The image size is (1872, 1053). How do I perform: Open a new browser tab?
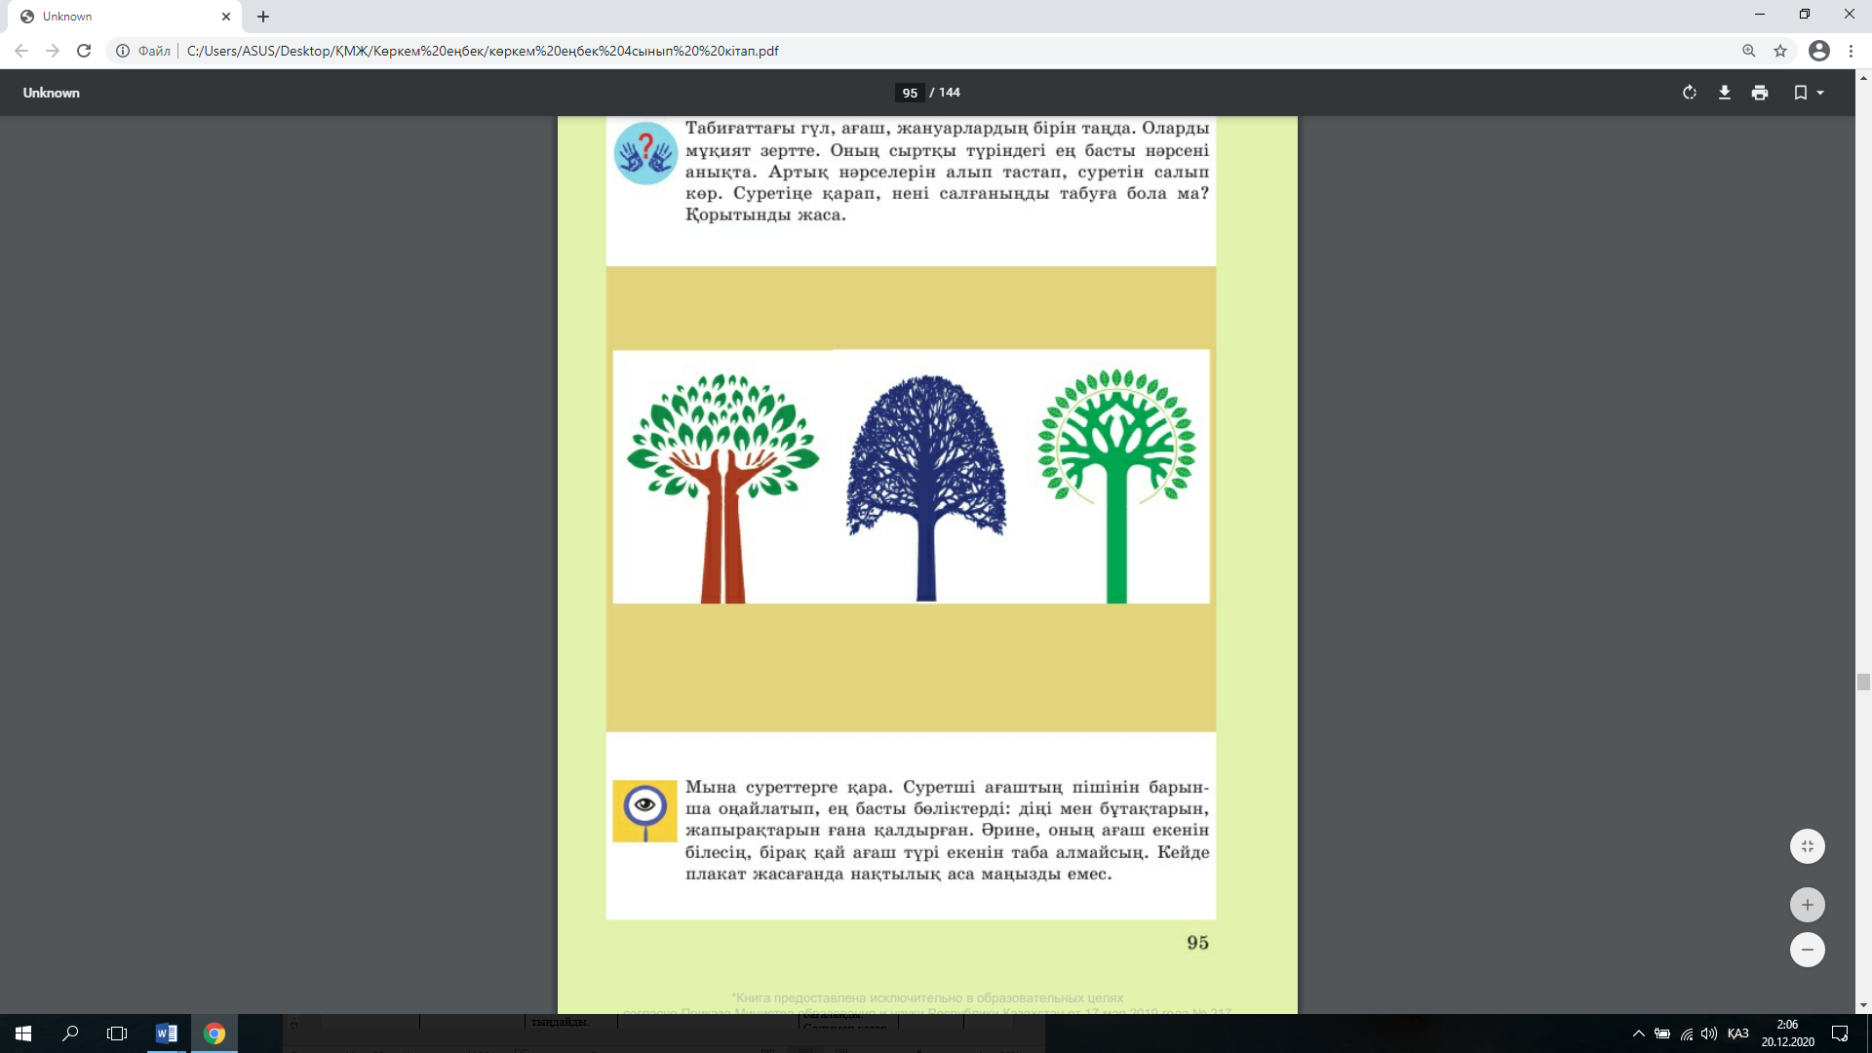[x=263, y=17]
